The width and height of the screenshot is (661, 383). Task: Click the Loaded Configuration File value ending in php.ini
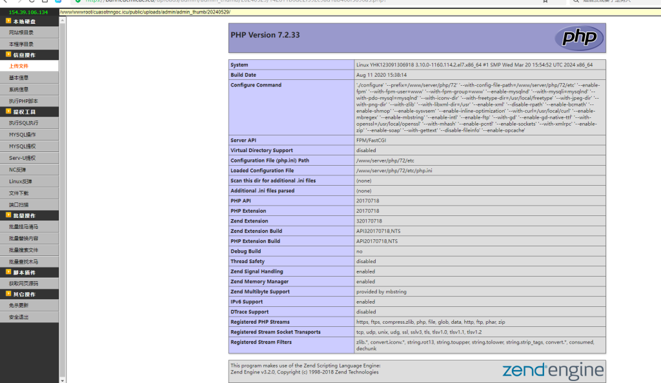[x=394, y=170]
